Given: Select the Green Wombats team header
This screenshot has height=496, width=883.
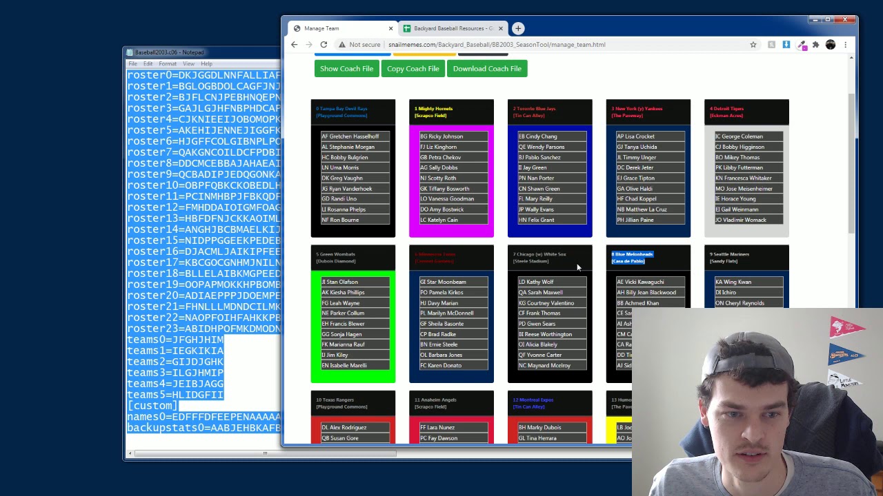Looking at the screenshot, I should 353,258.
